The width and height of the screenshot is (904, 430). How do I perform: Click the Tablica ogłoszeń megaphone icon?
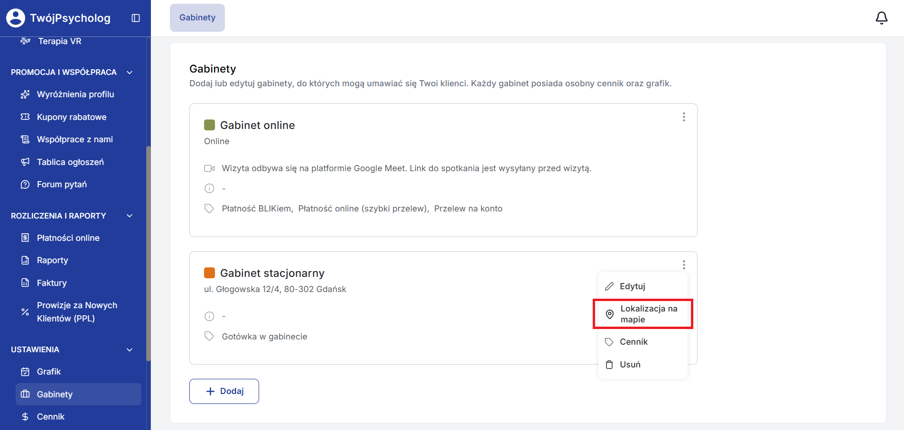[25, 162]
